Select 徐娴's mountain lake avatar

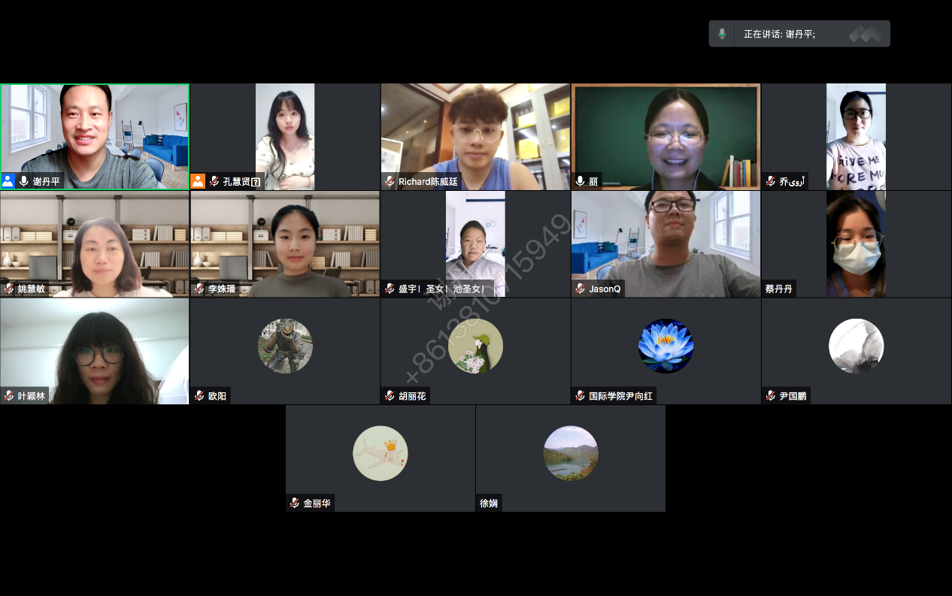coord(571,453)
